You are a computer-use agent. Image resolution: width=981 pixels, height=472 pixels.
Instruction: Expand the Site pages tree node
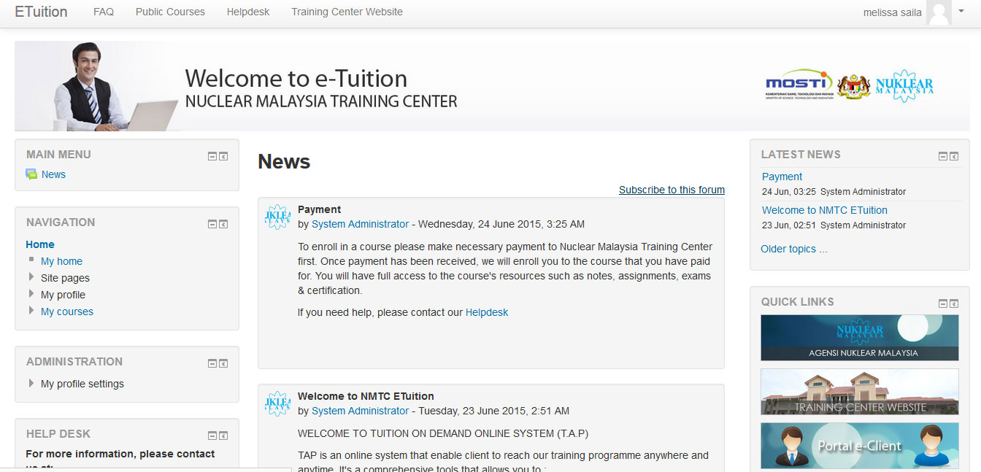pos(31,277)
